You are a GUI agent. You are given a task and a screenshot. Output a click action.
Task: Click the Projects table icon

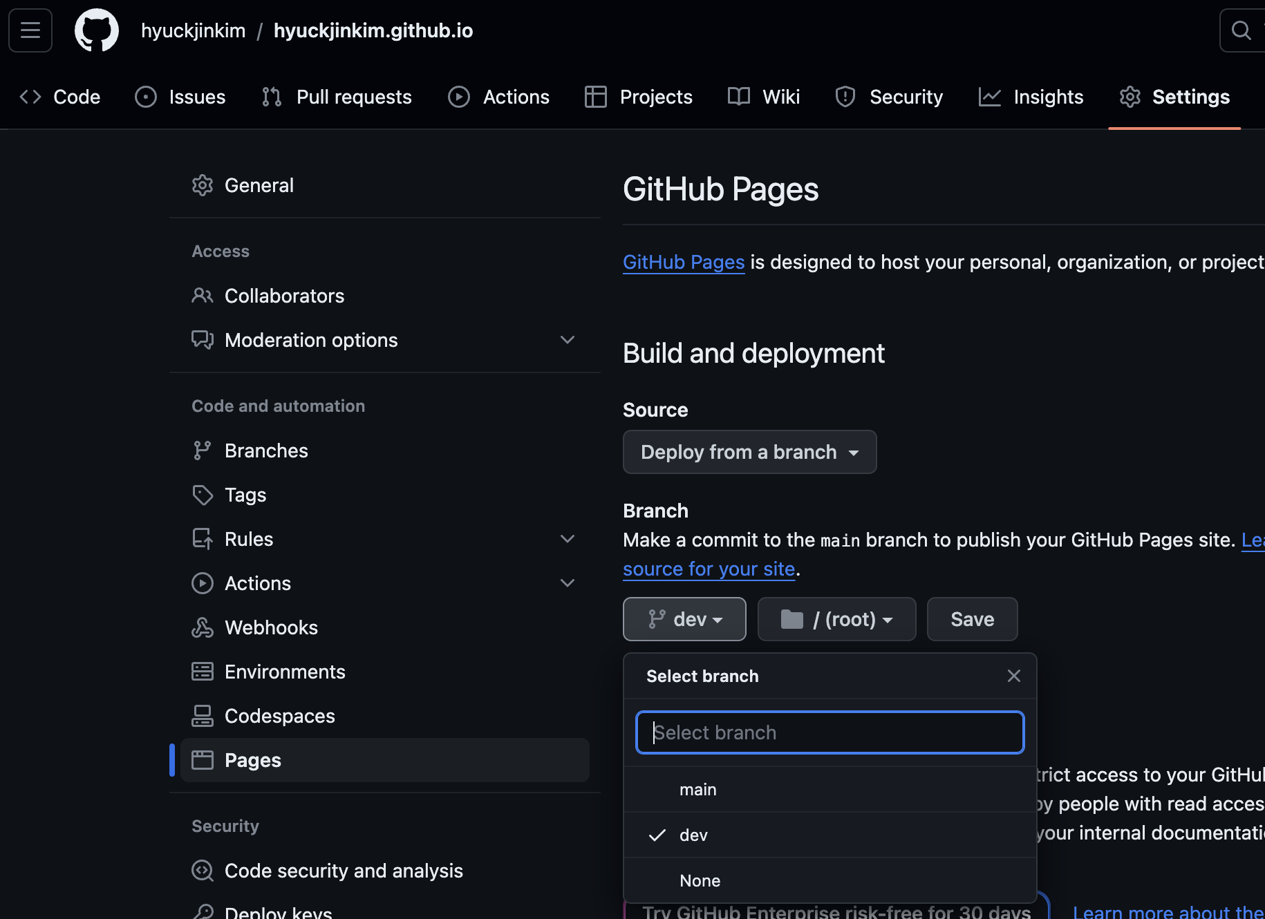coord(595,97)
